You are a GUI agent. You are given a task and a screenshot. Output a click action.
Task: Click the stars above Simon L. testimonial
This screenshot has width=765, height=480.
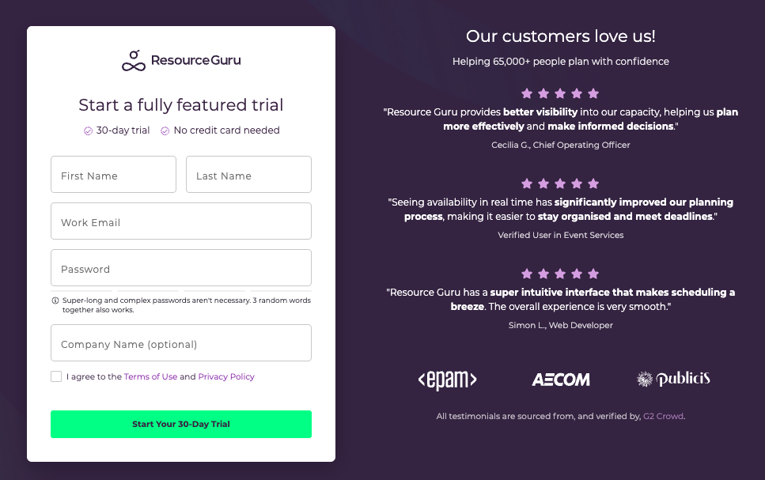560,274
